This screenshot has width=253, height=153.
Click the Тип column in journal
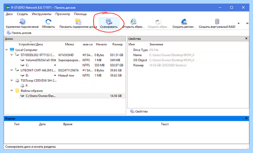pyautogui.click(x=16, y=124)
